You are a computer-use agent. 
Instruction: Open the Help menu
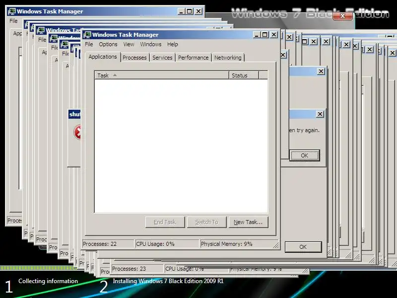click(172, 44)
